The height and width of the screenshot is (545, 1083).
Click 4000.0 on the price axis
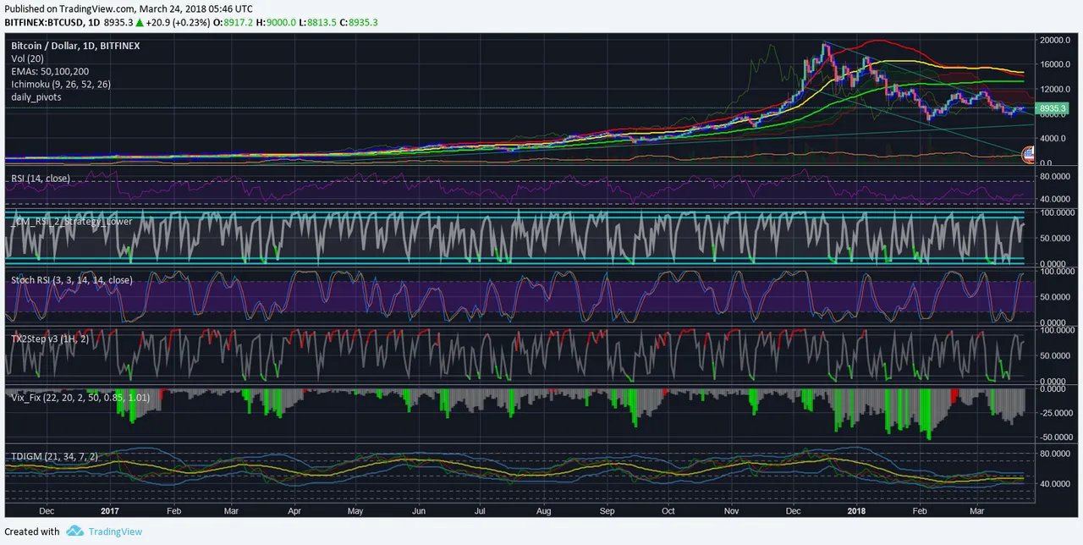[x=1054, y=138]
